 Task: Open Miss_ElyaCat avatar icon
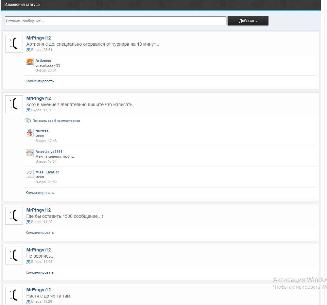pyautogui.click(x=30, y=174)
